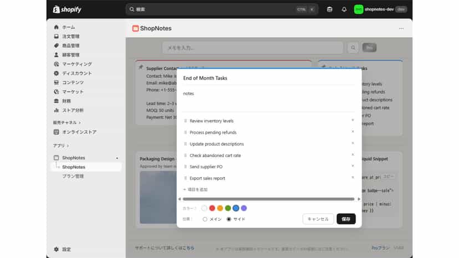Click the Pro button beside search
The image size is (459, 258).
(x=369, y=48)
